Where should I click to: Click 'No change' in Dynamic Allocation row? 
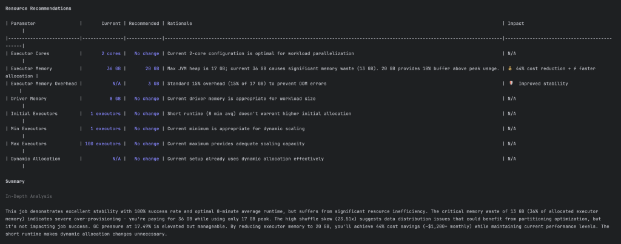[146, 159]
